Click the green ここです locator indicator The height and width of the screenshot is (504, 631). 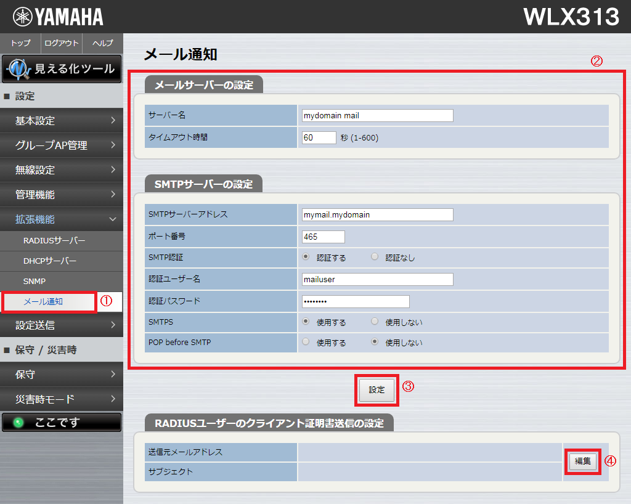62,422
